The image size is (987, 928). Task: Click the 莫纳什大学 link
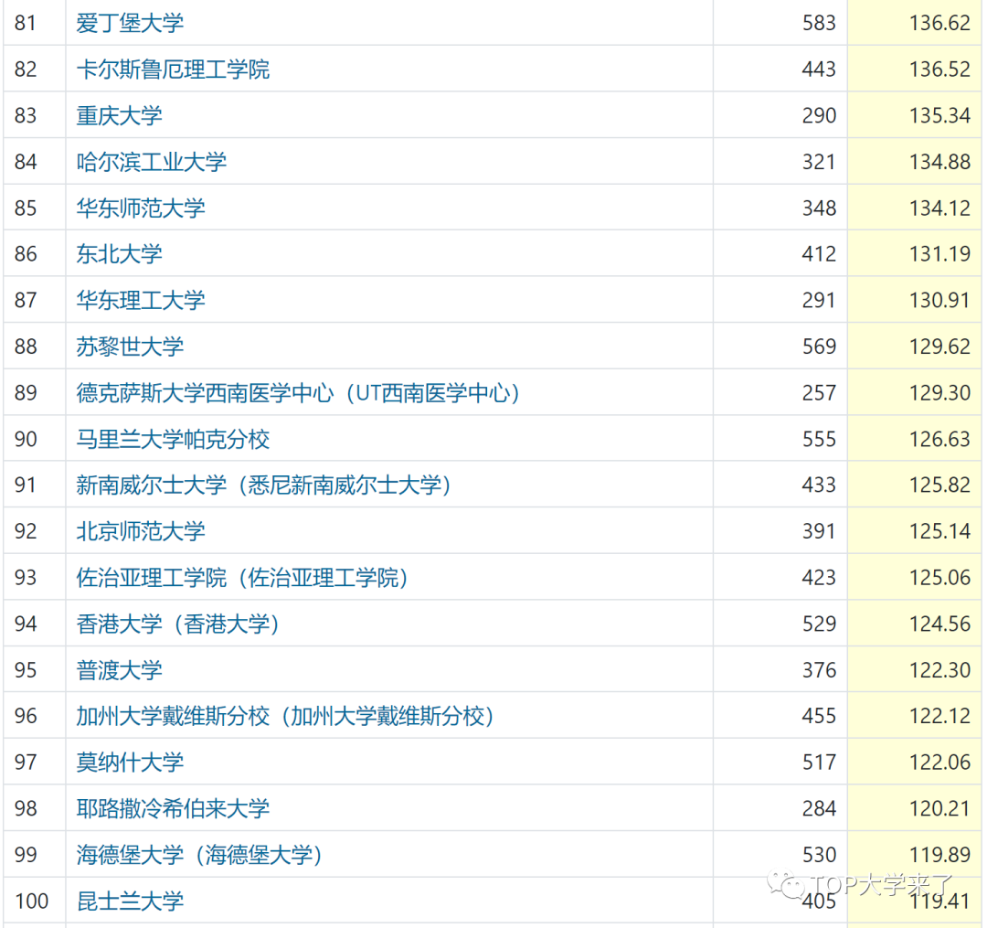tap(130, 762)
